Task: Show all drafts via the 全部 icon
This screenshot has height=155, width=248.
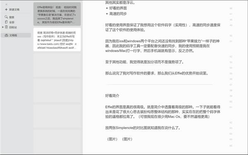Action: point(6,22)
